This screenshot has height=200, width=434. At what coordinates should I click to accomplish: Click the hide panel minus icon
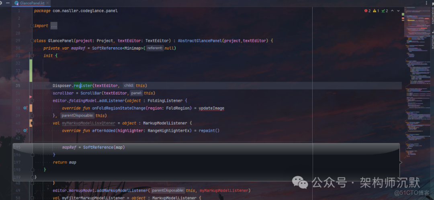pyautogui.click(x=8, y=3)
